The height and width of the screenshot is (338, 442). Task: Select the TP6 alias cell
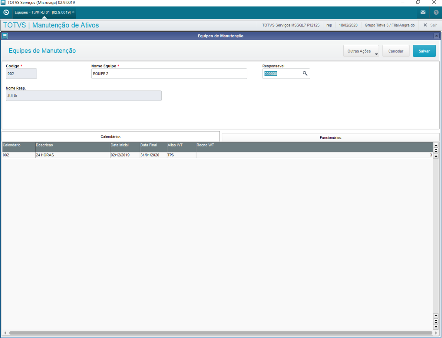tap(181, 155)
